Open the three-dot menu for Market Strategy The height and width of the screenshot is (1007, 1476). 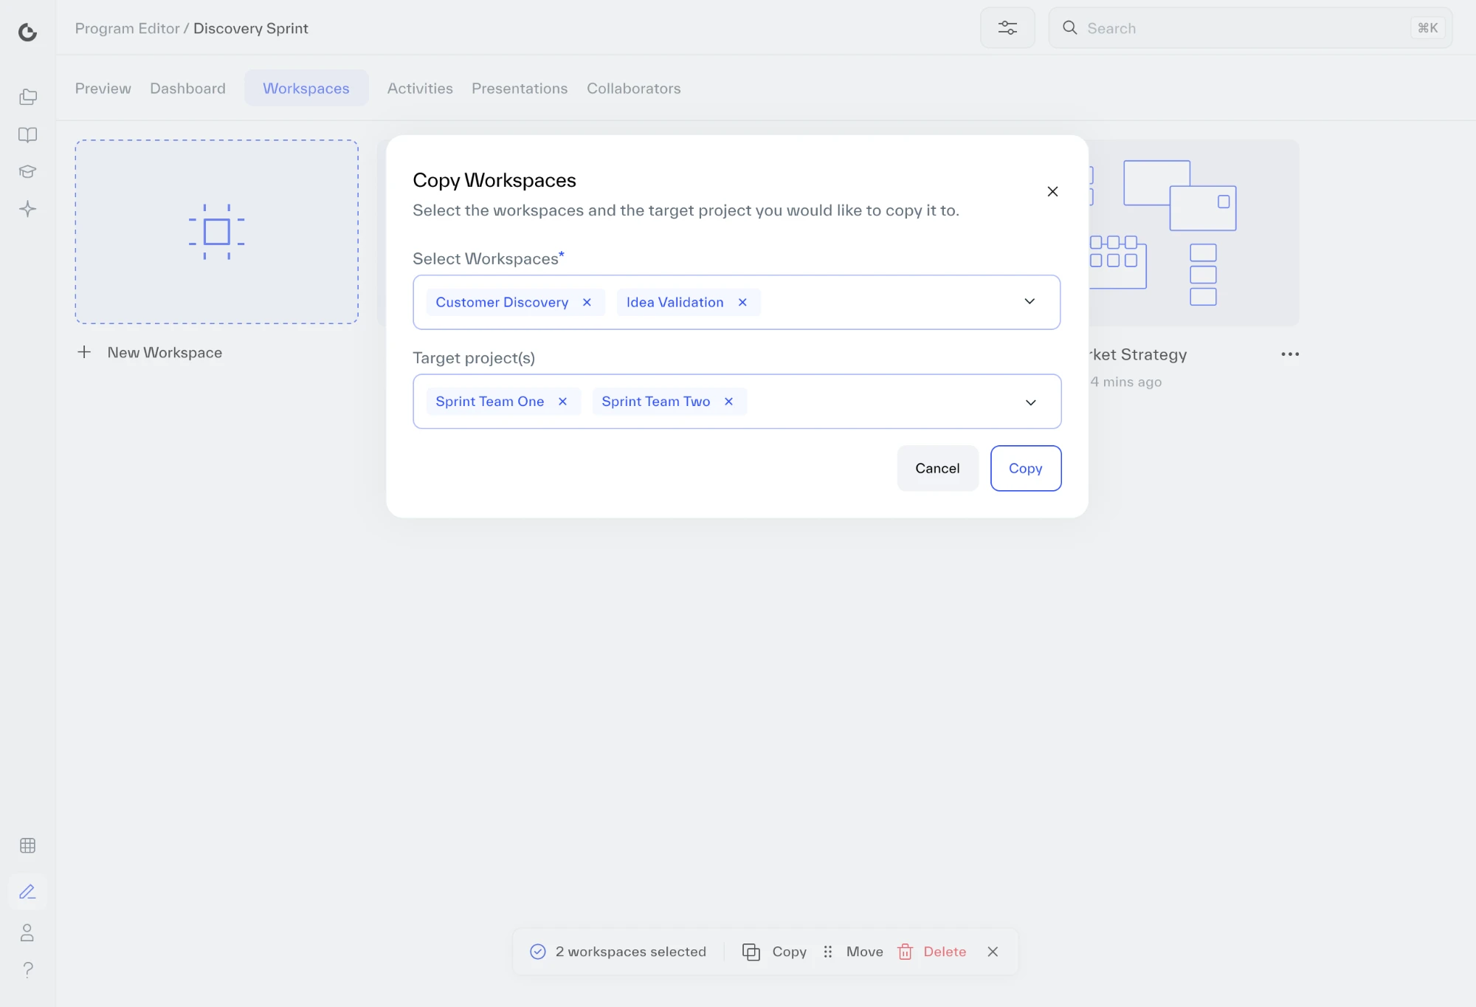pos(1290,354)
